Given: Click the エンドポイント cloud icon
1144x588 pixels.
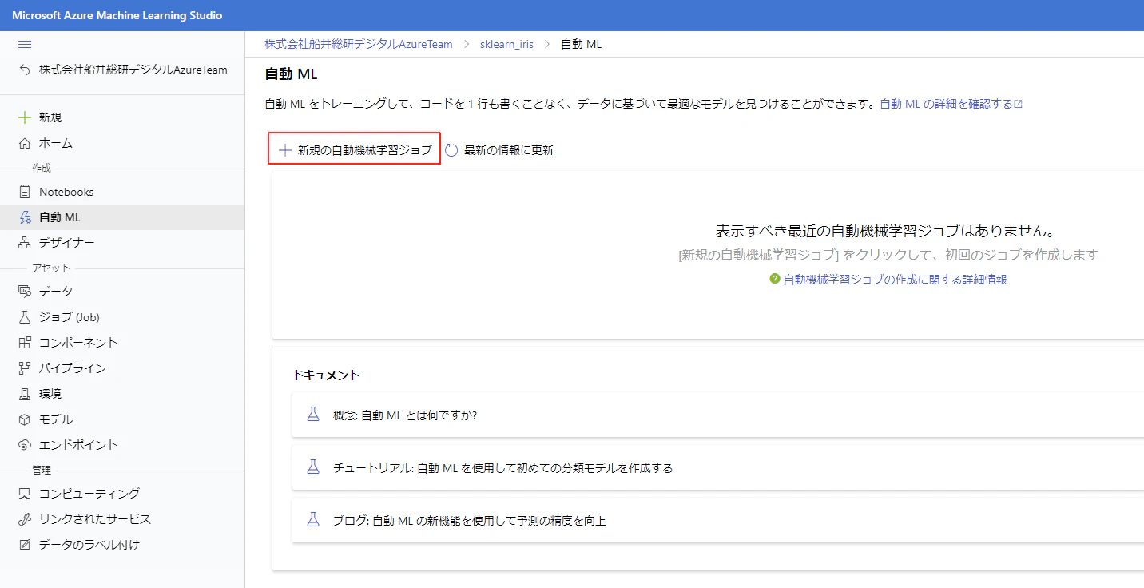Looking at the screenshot, I should (x=25, y=445).
